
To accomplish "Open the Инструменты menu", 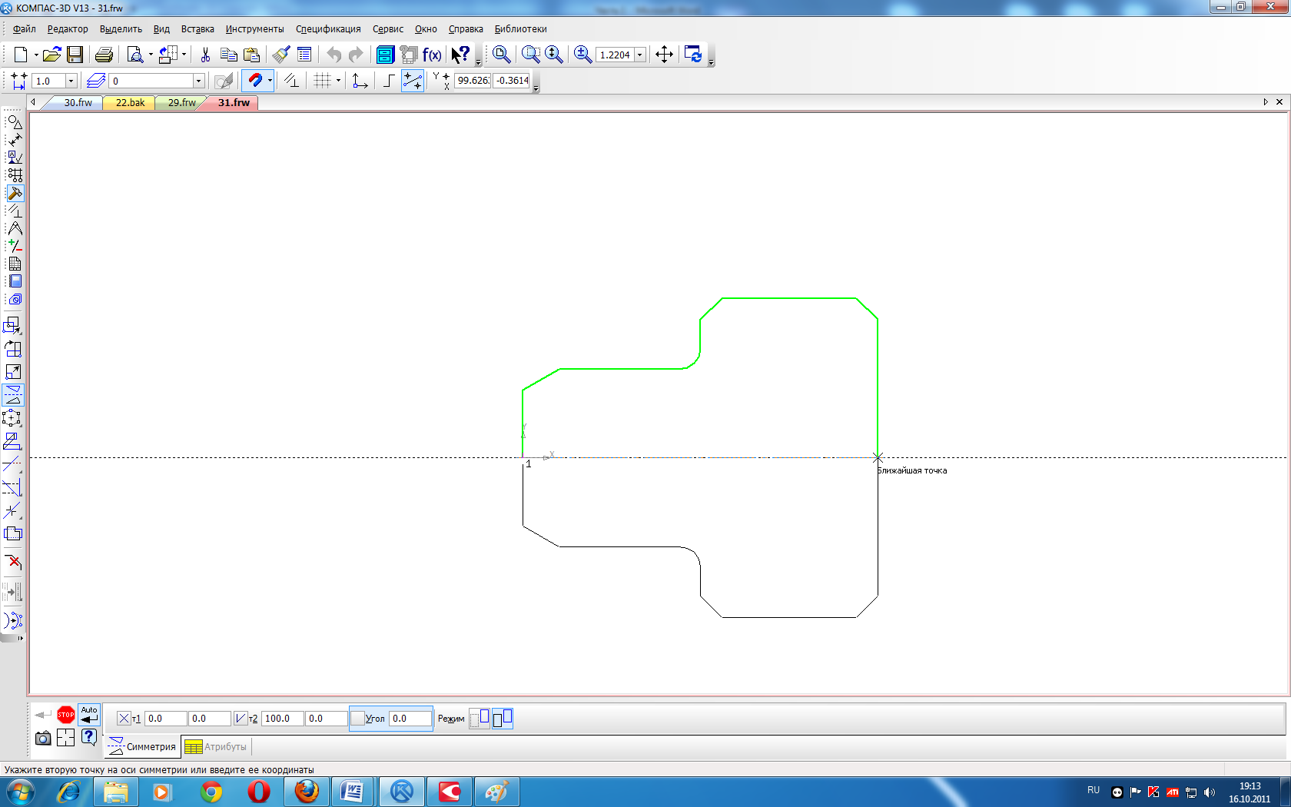I will (x=254, y=29).
